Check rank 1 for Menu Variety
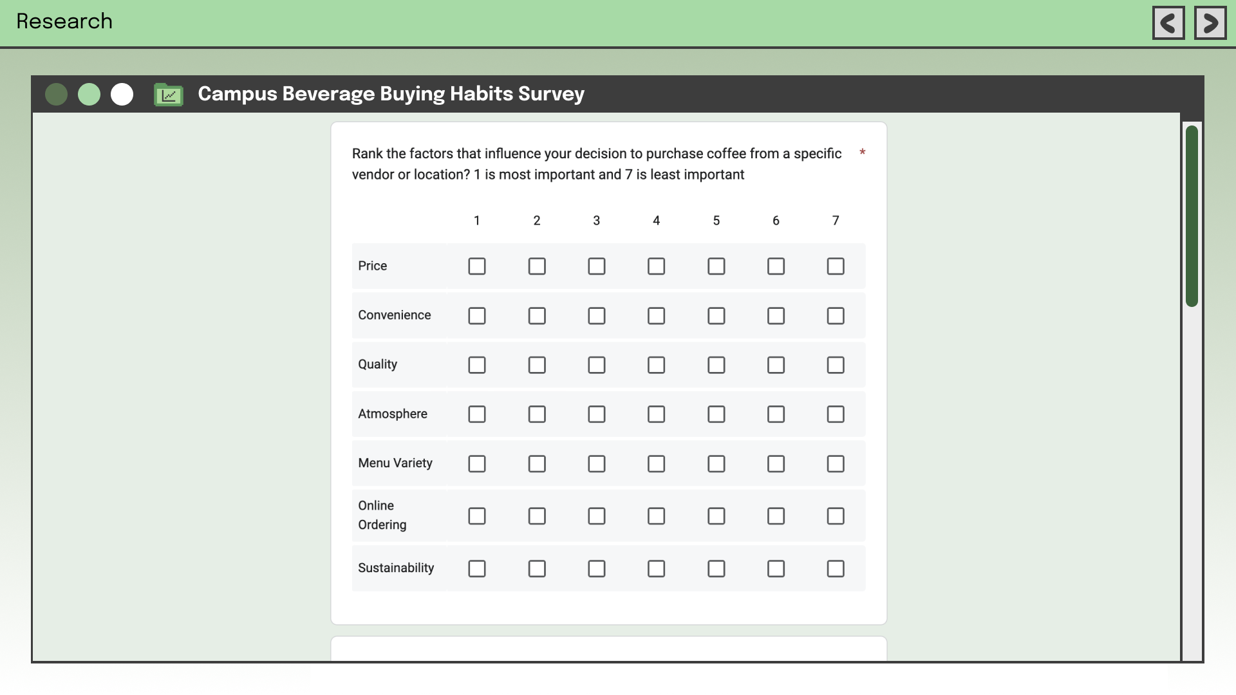Image resolution: width=1236 pixels, height=695 pixels. click(x=477, y=464)
